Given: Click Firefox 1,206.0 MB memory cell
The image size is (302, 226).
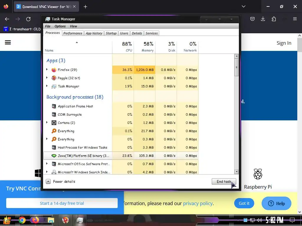Looking at the screenshot, I should coord(145,70).
